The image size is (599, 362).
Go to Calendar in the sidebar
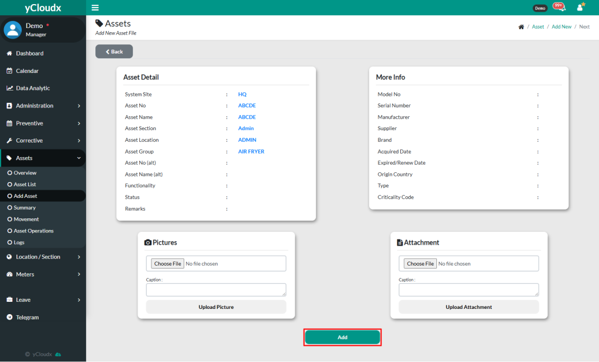[27, 71]
